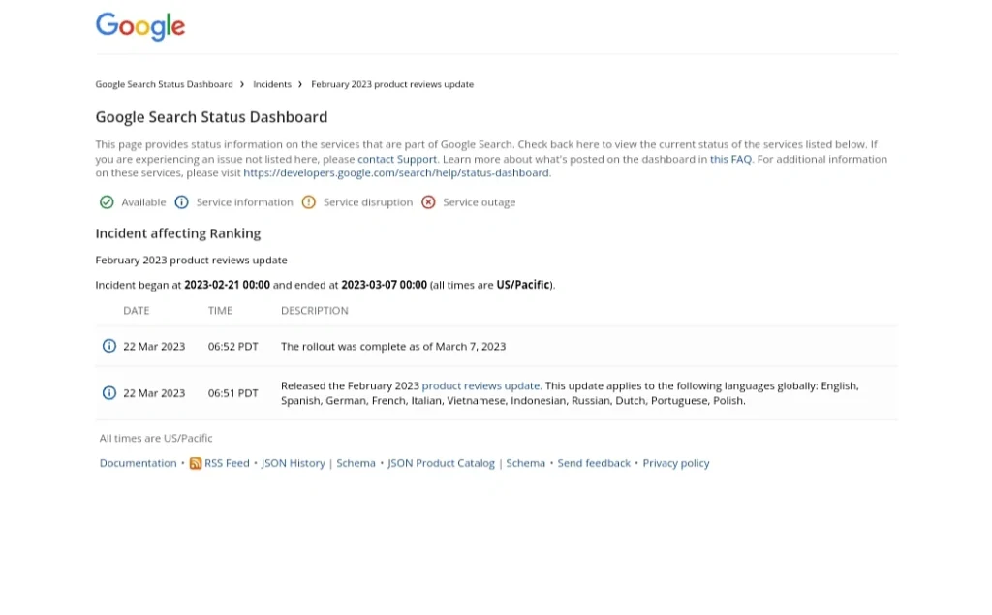
Task: Click the 'Incident affecting Ranking' heading
Action: [x=178, y=233]
